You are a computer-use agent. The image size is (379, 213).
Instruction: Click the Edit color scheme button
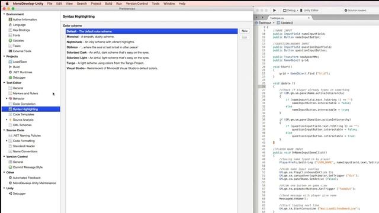pyautogui.click(x=245, y=37)
